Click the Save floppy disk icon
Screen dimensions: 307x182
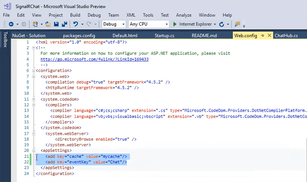click(x=56, y=24)
